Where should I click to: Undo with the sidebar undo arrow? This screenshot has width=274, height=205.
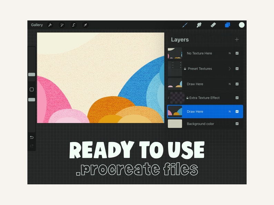click(32, 138)
